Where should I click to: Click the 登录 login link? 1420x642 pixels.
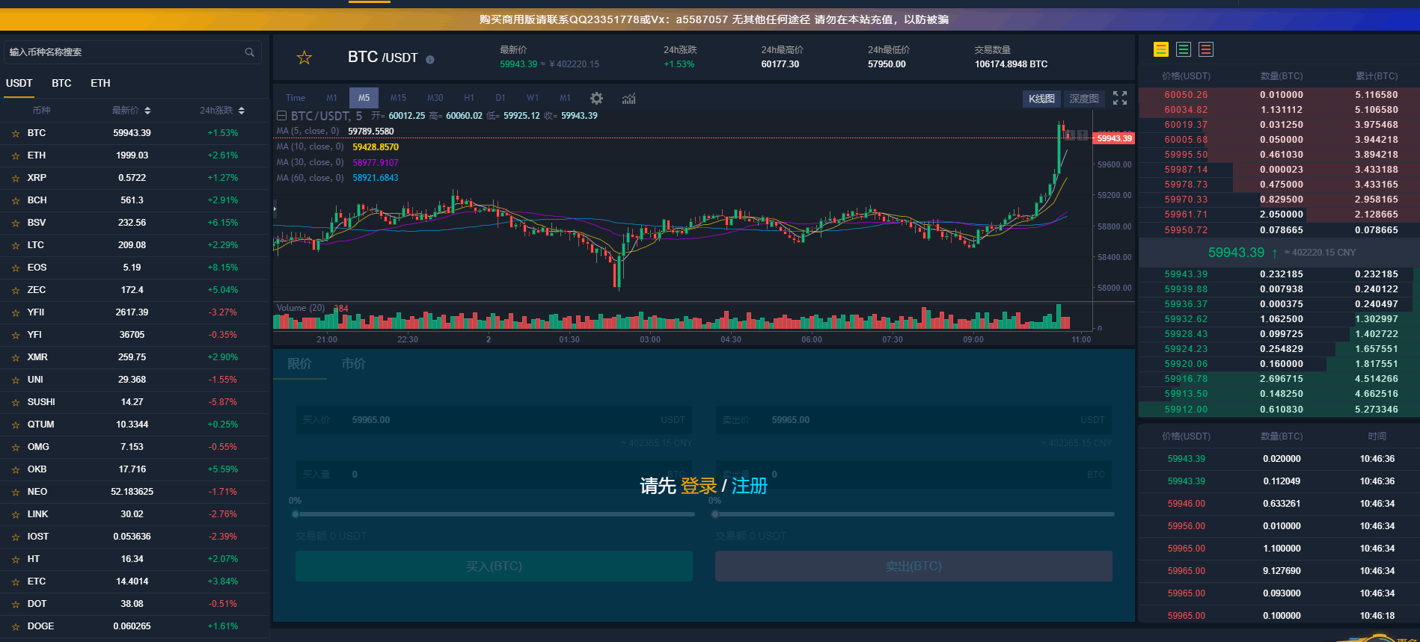[x=698, y=486]
